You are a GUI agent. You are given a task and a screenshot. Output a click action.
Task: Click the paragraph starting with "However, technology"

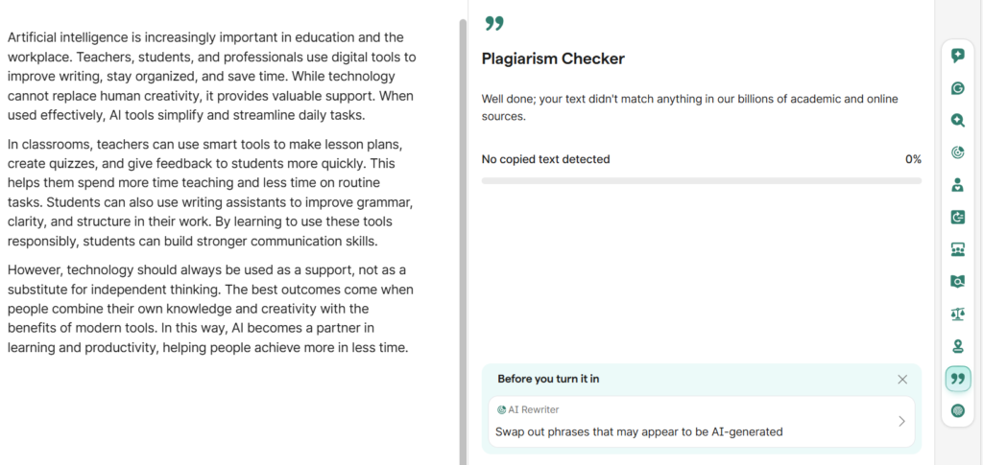click(x=211, y=309)
